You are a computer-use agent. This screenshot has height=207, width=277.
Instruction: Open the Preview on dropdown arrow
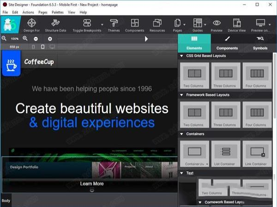click(x=270, y=24)
